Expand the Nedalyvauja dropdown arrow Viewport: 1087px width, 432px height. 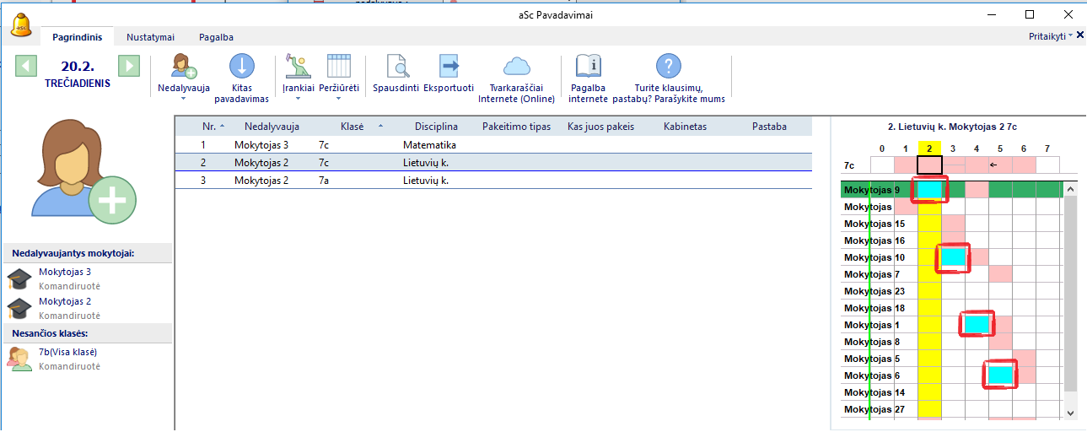point(183,99)
